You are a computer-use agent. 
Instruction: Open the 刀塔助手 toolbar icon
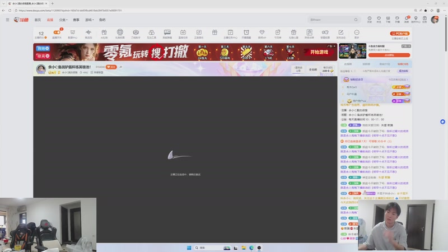tap(136, 34)
